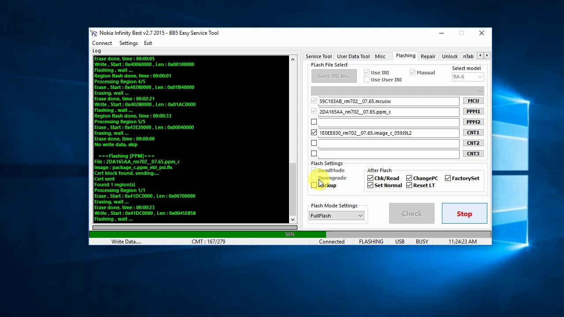Image resolution: width=564 pixels, height=317 pixels.
Task: Click the FLASHING status entry
Action: pos(371,242)
